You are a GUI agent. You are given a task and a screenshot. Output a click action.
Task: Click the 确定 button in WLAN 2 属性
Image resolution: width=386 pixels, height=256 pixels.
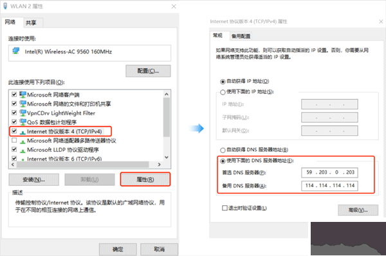click(x=118, y=249)
